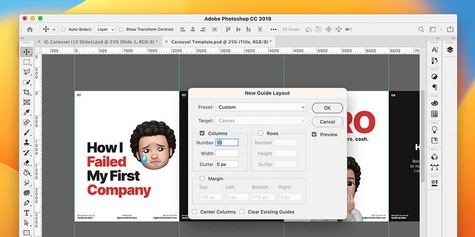475x237 pixels.
Task: Select the Eyedropper tool
Action: (26, 112)
